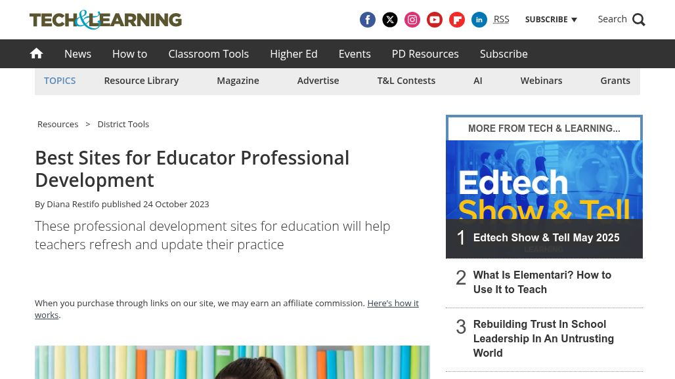This screenshot has width=675, height=379.
Task: Click the Edtech Show & Tell thumbnail image
Action: pos(544,180)
